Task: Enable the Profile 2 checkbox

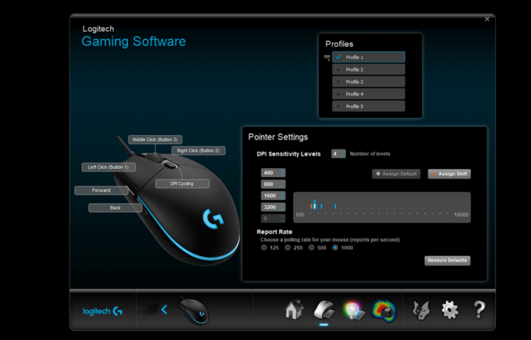Action: [x=338, y=69]
